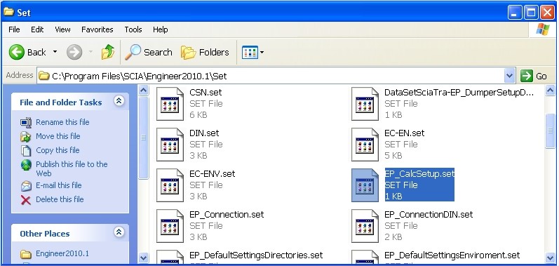Screen dimensions: 559x266
Task: Click the task pane scroll up arrow
Action: pos(143,91)
